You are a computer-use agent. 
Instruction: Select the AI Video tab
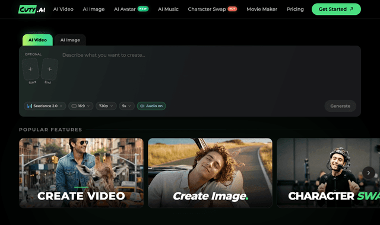pos(37,40)
